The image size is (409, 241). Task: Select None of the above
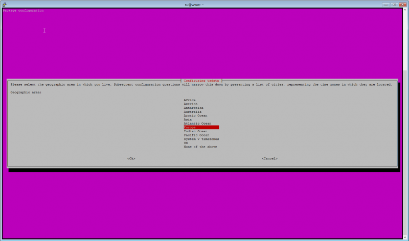click(x=200, y=147)
